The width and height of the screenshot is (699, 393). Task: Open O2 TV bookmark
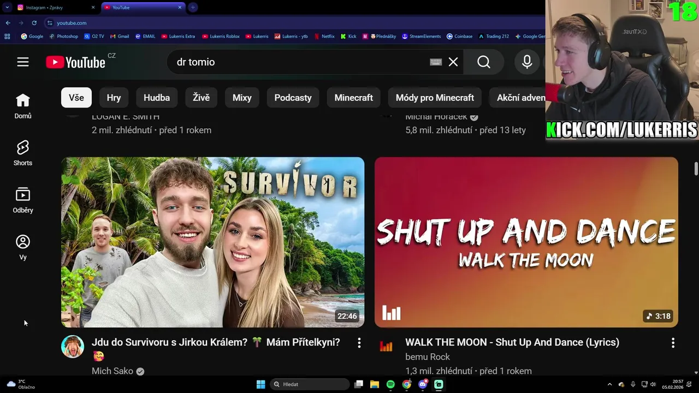tap(94, 37)
